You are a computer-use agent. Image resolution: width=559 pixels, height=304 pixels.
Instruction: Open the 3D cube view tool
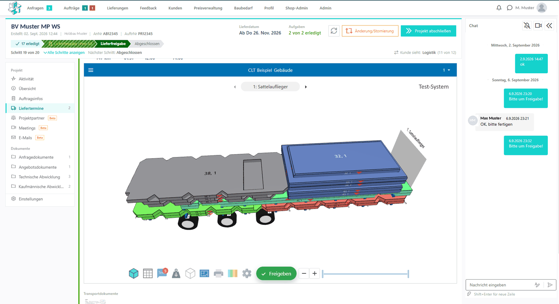coord(133,274)
